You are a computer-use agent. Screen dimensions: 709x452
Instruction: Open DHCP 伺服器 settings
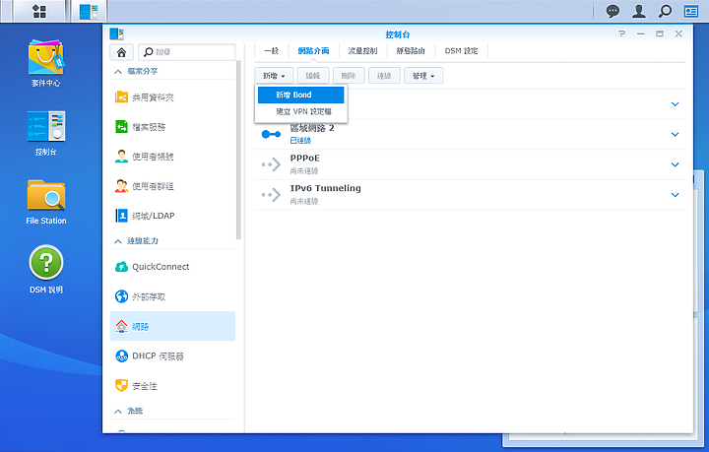coord(172,356)
